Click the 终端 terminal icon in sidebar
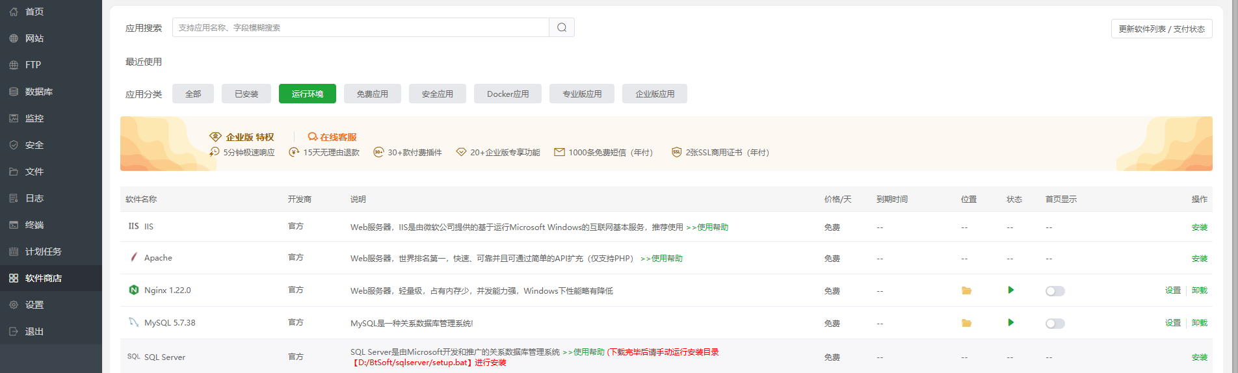The image size is (1238, 373). [14, 225]
